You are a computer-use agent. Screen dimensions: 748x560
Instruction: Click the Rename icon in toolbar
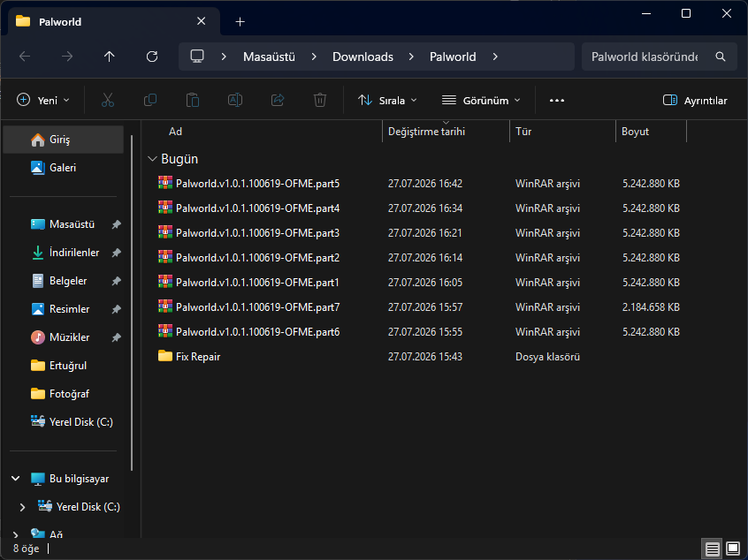pos(235,100)
